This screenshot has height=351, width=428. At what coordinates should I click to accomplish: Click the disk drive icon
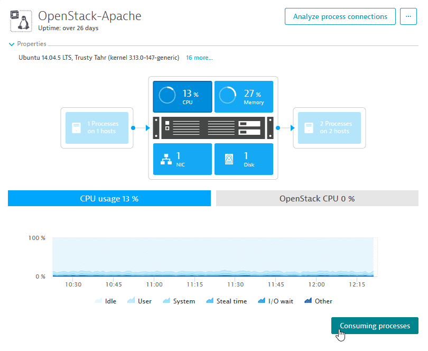coord(229,159)
